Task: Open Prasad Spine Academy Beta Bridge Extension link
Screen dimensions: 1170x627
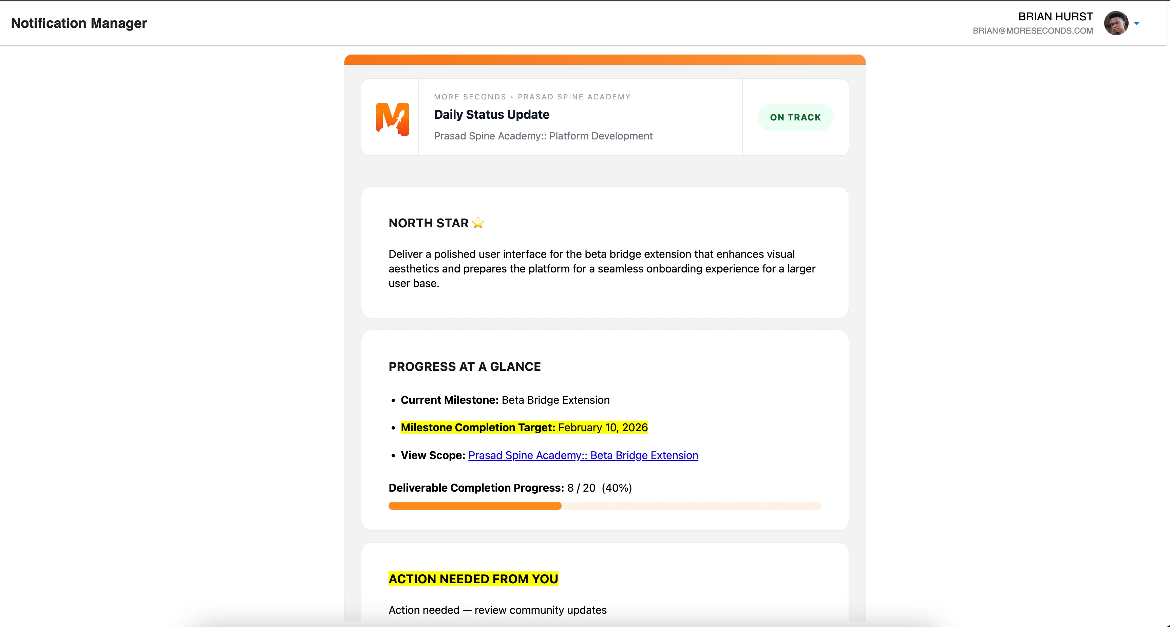Action: click(583, 455)
